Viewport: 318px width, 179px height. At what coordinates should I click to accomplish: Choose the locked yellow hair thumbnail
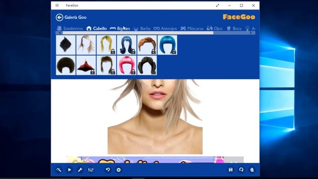click(x=106, y=45)
